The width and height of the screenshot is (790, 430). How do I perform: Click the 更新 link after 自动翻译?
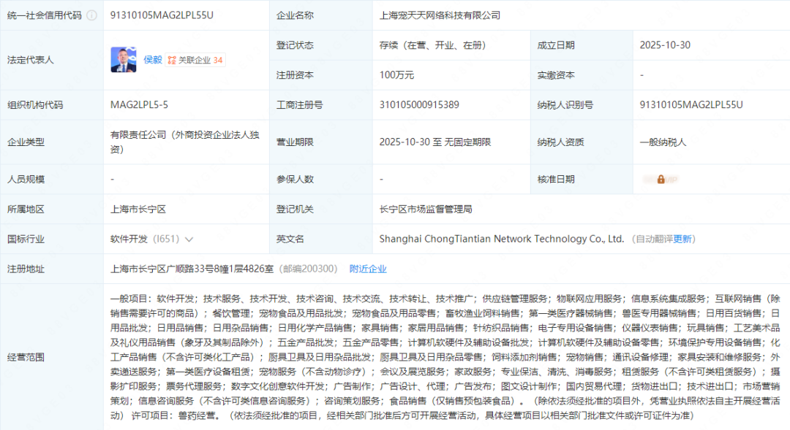click(682, 239)
